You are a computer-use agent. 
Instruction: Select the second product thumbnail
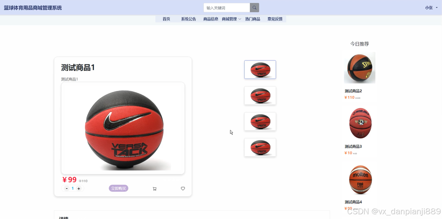(x=260, y=96)
